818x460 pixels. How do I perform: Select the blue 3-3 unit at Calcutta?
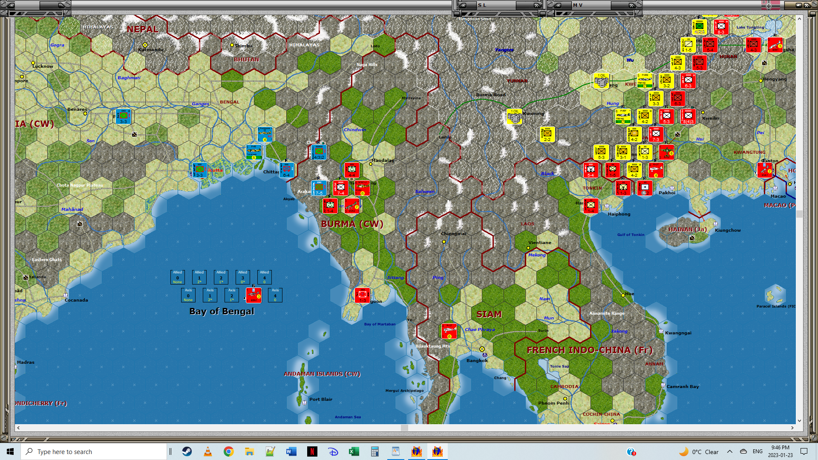click(199, 170)
